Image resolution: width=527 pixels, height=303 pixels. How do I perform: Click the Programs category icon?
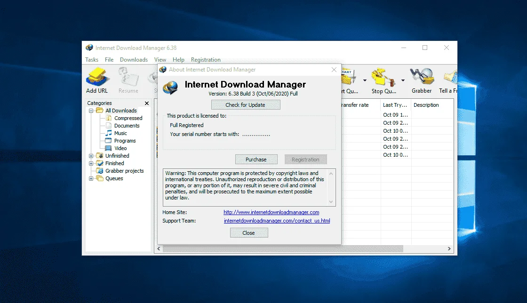pos(109,140)
